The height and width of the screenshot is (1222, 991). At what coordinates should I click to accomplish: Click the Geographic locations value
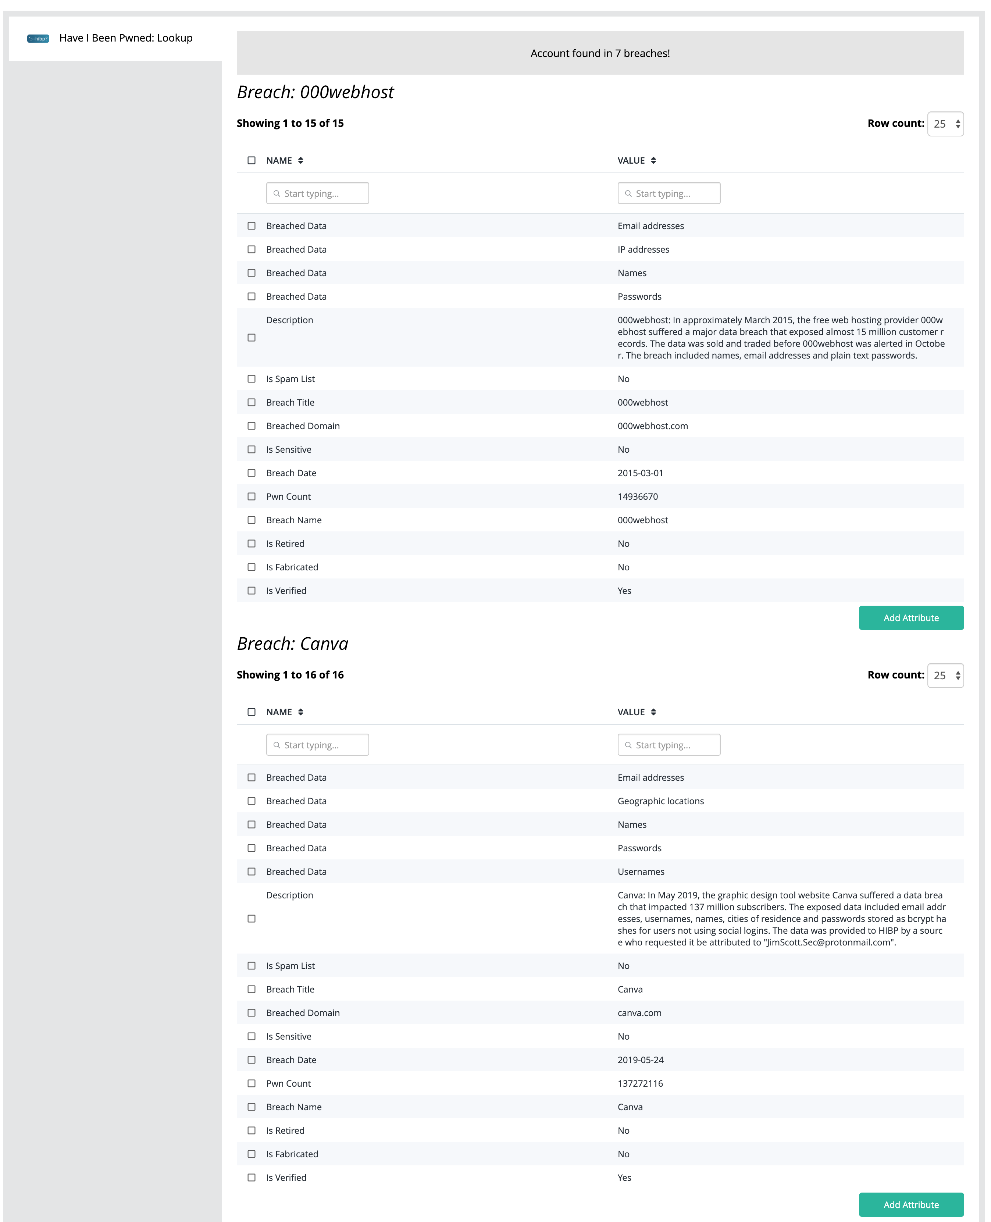pyautogui.click(x=660, y=801)
